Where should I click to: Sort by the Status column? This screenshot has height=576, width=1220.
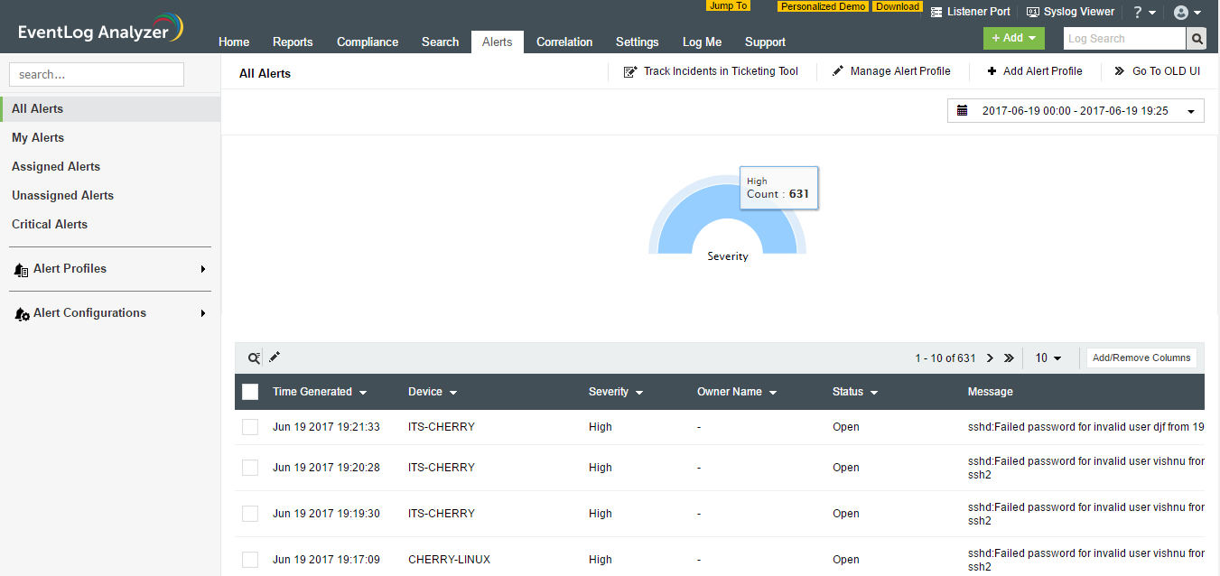[855, 392]
